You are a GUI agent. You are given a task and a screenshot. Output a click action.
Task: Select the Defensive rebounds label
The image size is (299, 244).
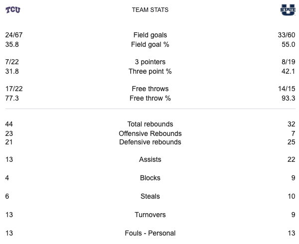[150, 142]
